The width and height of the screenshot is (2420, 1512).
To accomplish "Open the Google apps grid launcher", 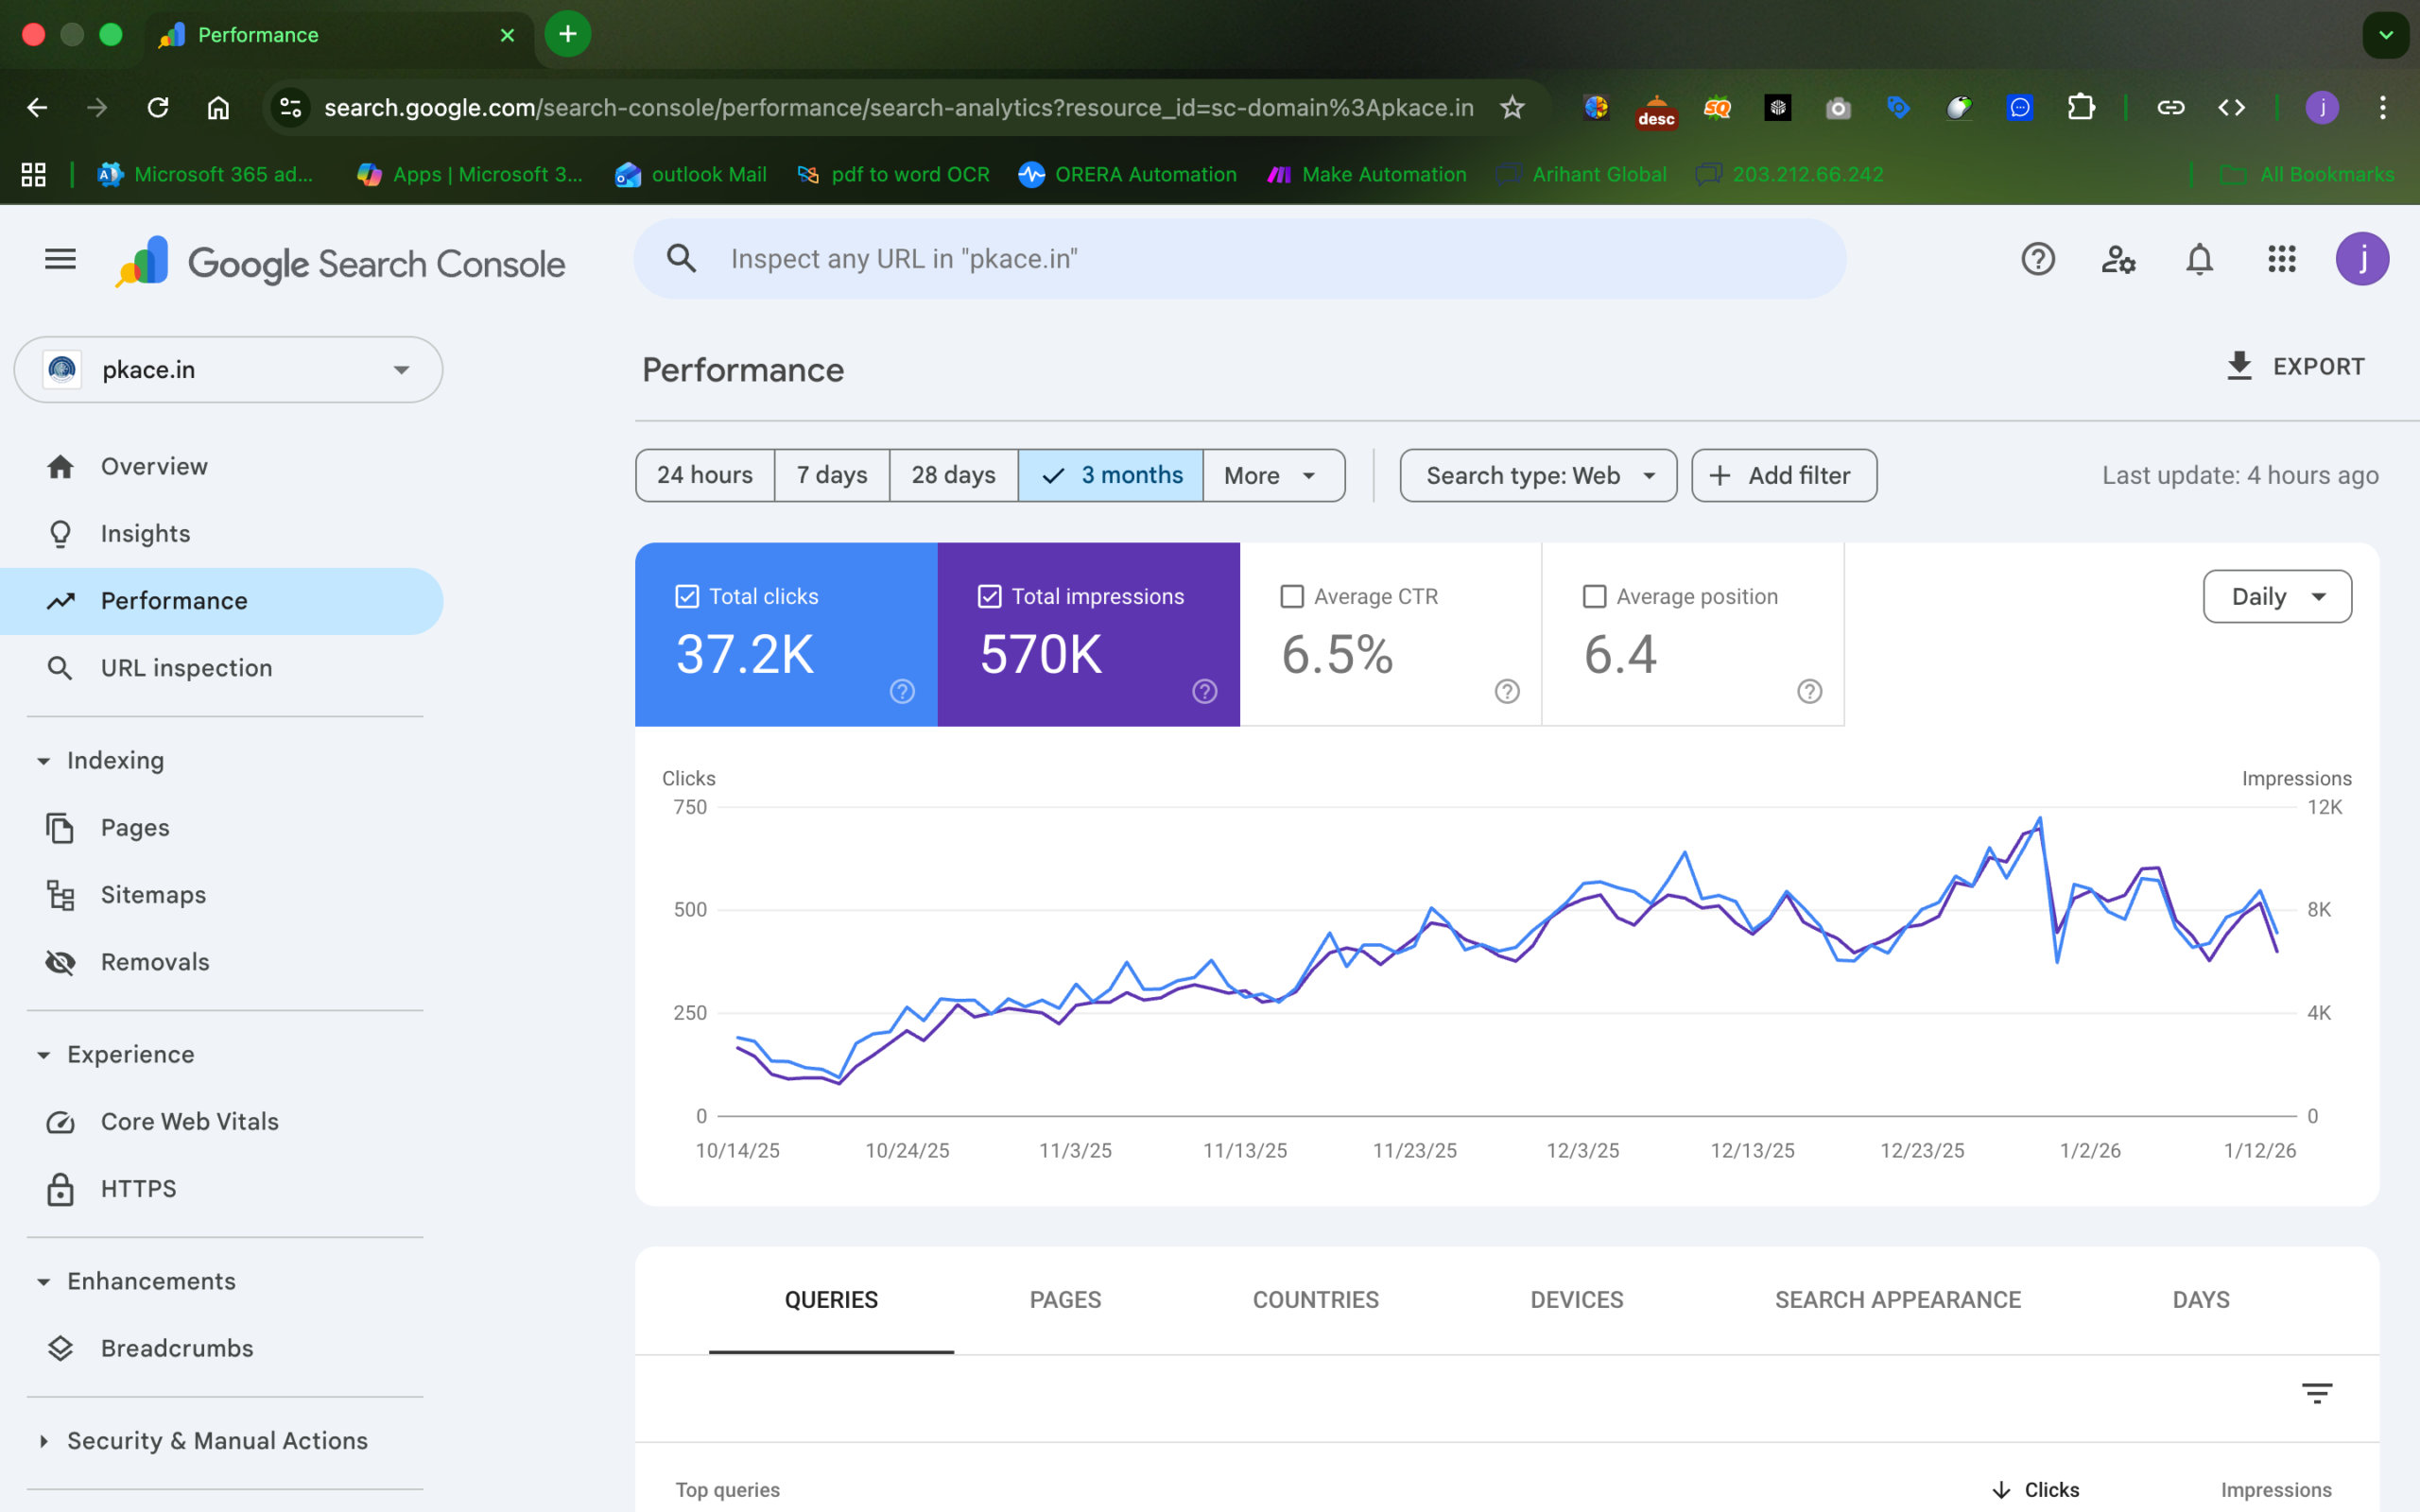I will (x=2281, y=259).
